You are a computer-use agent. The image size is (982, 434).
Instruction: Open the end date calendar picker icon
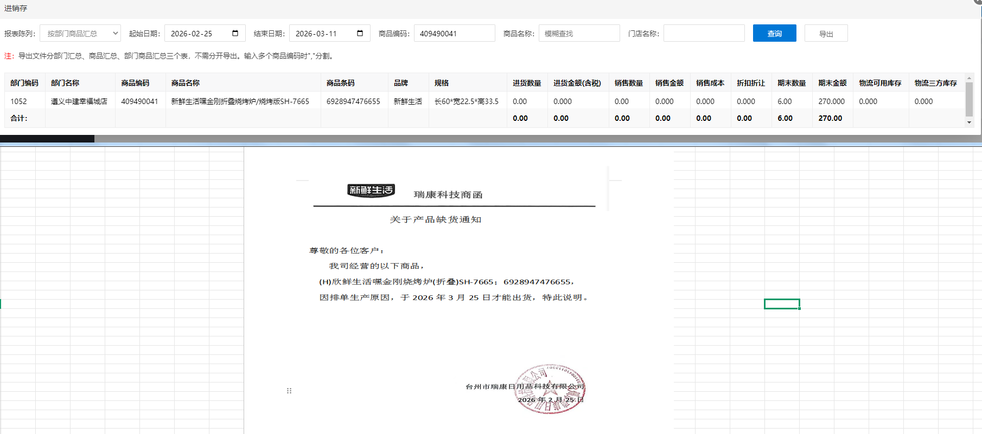[360, 34]
